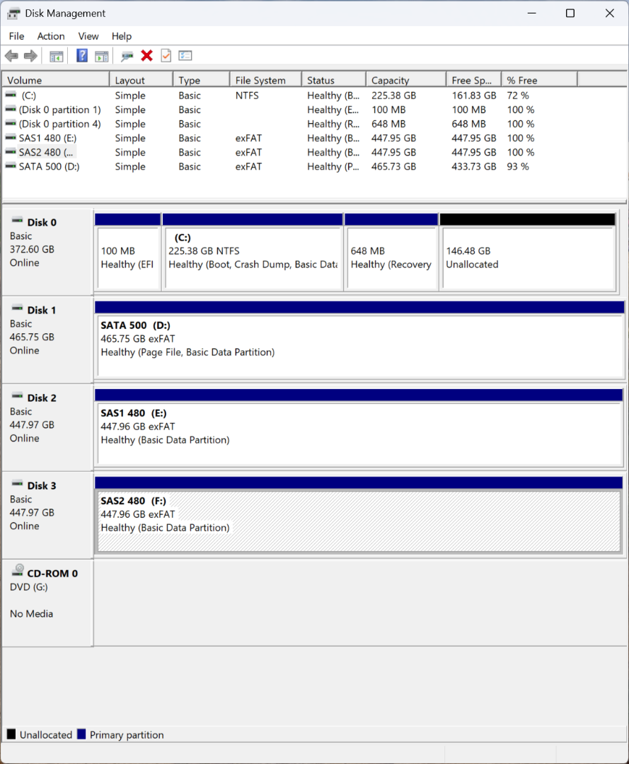Viewport: 629px width, 764px height.
Task: Click '433.73 GB' free space cell
Action: pyautogui.click(x=473, y=166)
